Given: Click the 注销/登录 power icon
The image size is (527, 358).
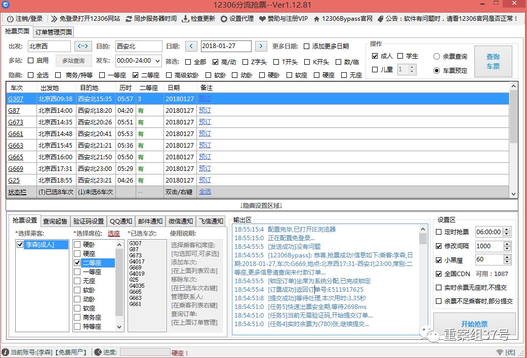Looking at the screenshot, I should click(9, 19).
